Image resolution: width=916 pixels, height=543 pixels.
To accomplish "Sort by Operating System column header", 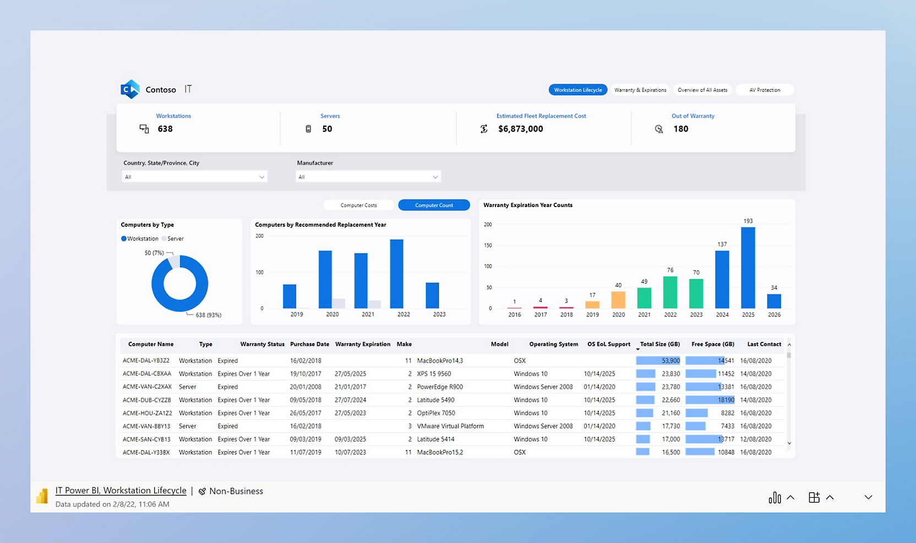I will 554,344.
